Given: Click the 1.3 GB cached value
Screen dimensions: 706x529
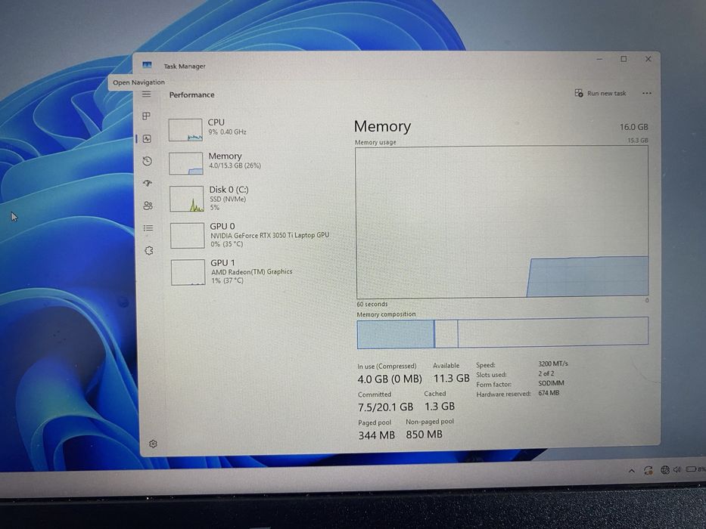Looking at the screenshot, I should tap(440, 407).
